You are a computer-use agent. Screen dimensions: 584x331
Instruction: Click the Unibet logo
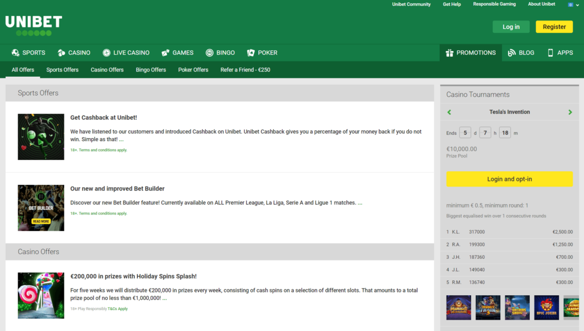34,26
